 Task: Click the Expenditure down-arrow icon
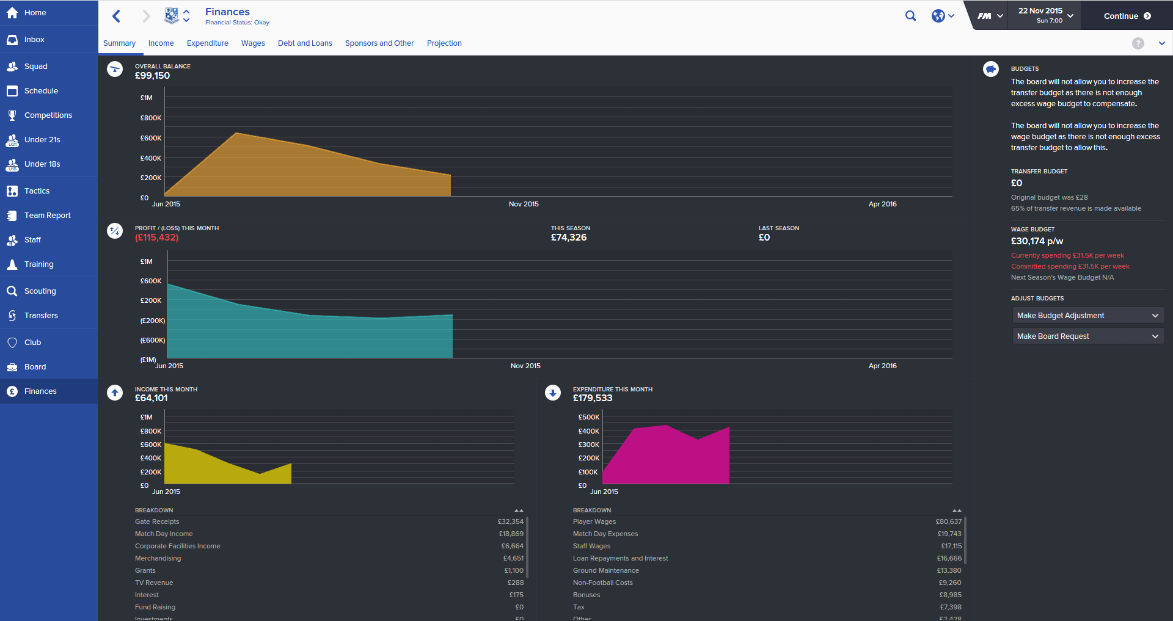pyautogui.click(x=553, y=393)
